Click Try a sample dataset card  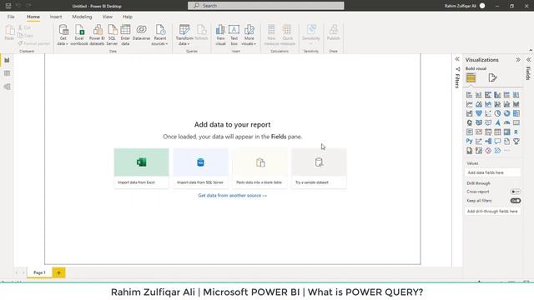coord(319,168)
